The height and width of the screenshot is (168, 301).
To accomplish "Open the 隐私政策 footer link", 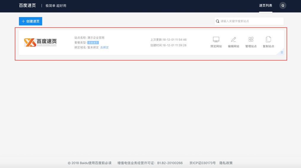I will click(226, 163).
